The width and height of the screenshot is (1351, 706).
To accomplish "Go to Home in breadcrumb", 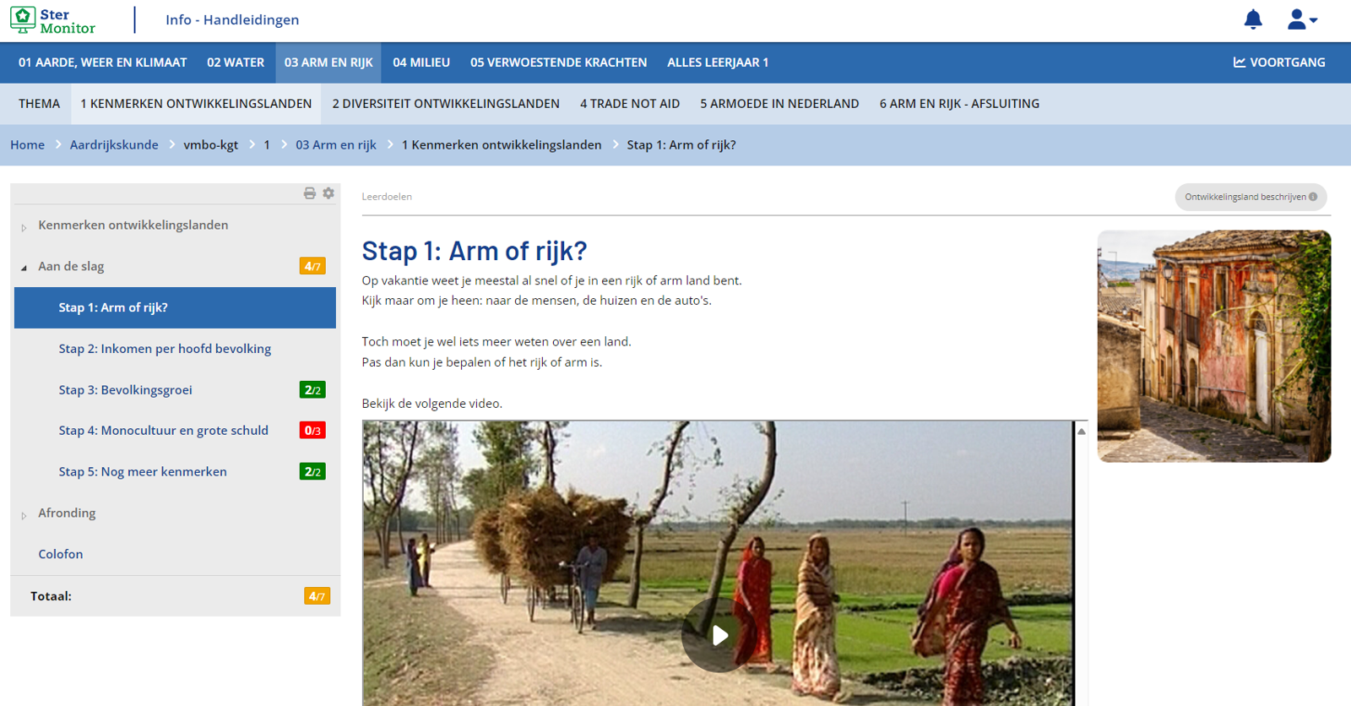I will pyautogui.click(x=27, y=145).
